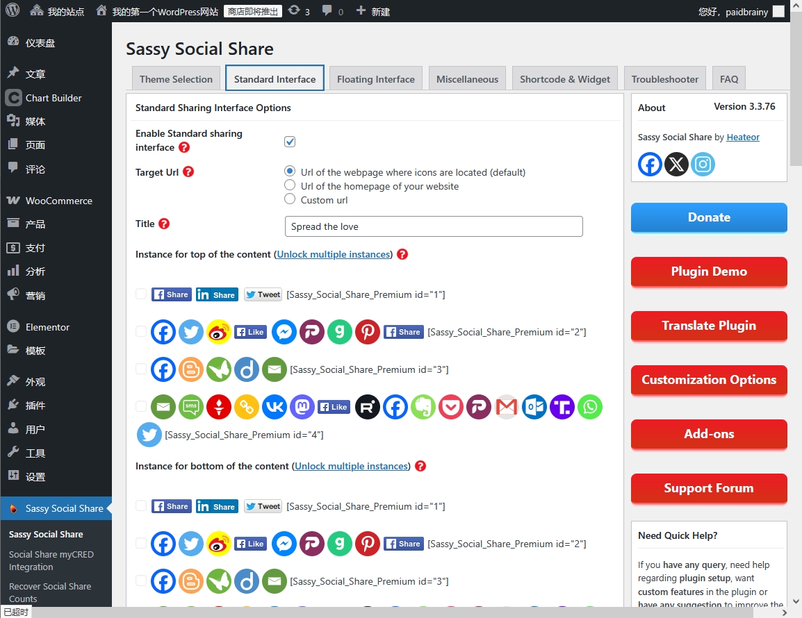Click the Teams icon in top instance row 4

pyautogui.click(x=562, y=407)
